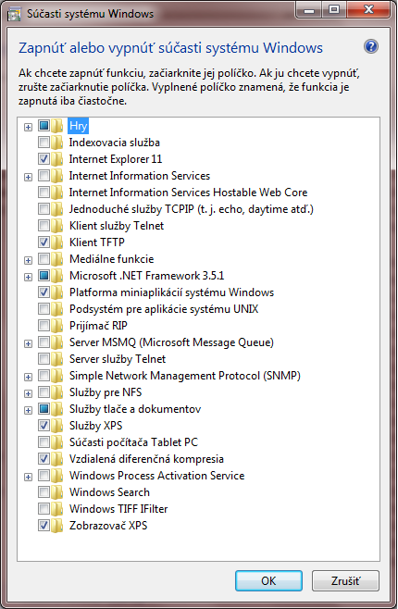
Task: Click the folder icon beside Hry
Action: click(57, 126)
